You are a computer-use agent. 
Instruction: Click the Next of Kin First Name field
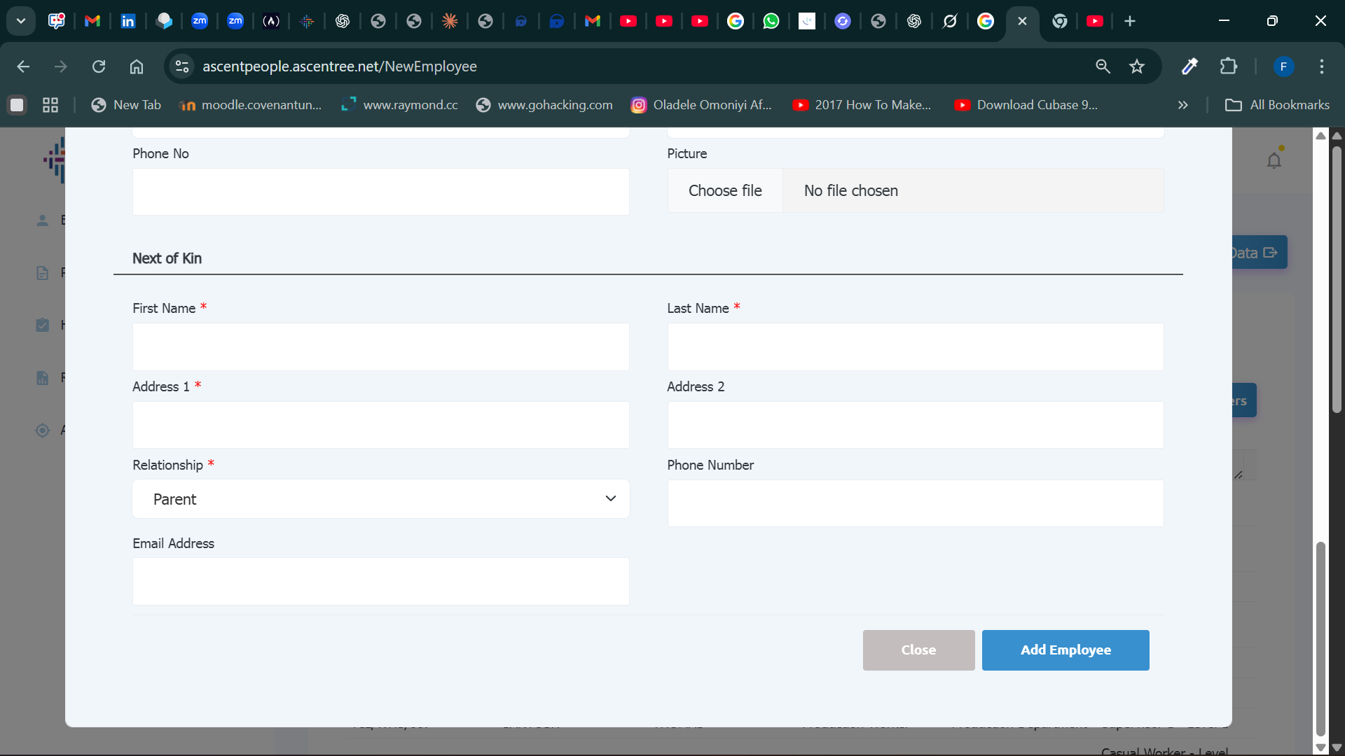(x=380, y=346)
